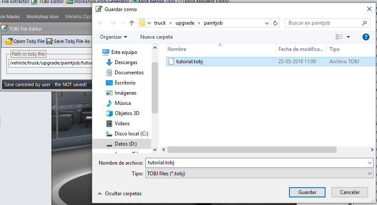Collapse folders with Ocultar carpetas
Screen dimensions: 377x205
click(x=119, y=194)
